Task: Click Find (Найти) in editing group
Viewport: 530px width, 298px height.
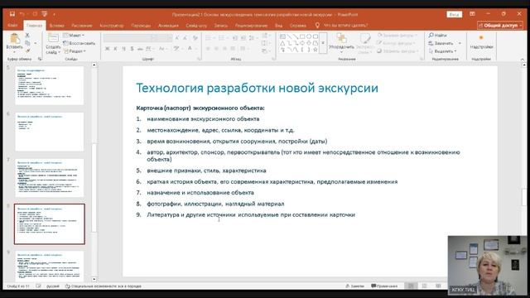Action: [x=438, y=35]
